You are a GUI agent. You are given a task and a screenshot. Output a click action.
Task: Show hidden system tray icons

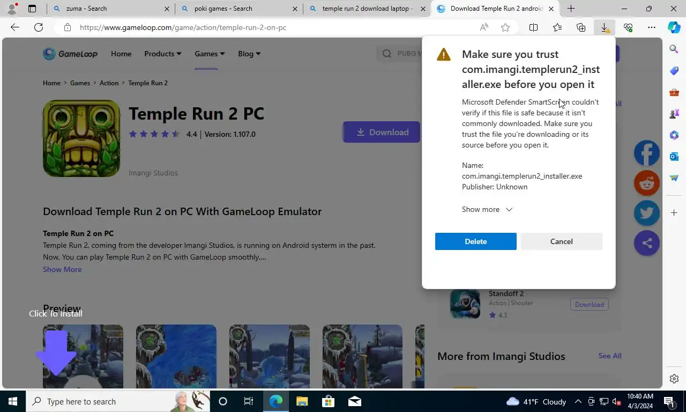[x=578, y=401]
